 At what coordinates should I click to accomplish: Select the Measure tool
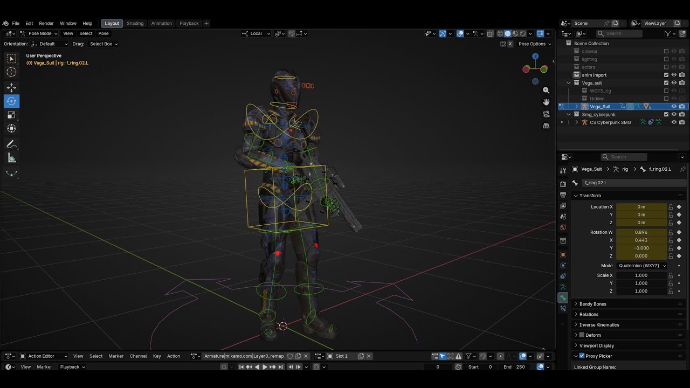tap(11, 158)
